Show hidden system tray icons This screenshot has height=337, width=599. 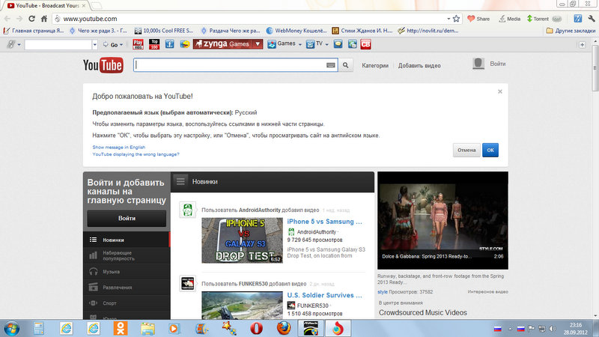tap(510, 329)
